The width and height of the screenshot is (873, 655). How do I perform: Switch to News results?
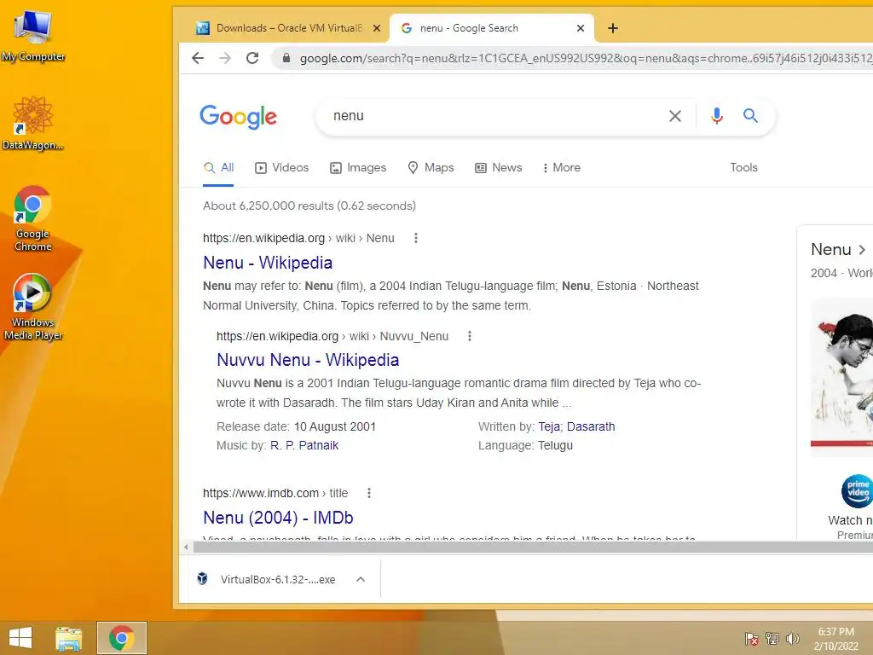[x=498, y=168]
